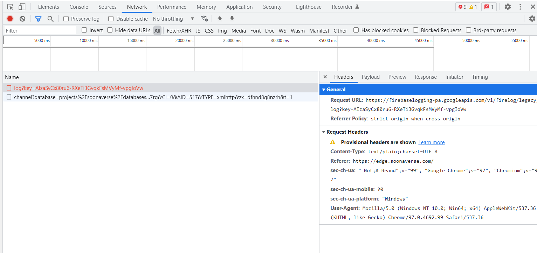
Task: Open network search
Action: [x=50, y=19]
